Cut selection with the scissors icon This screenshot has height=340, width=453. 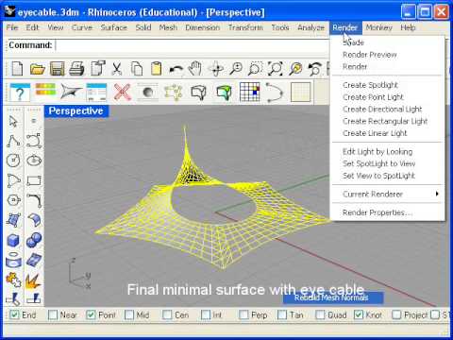[x=117, y=68]
